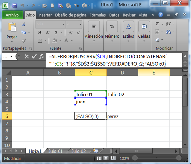Screen dimensions: 191x164
Task: Click the Save icon in quick access toolbar
Action: pyautogui.click(x=15, y=5)
